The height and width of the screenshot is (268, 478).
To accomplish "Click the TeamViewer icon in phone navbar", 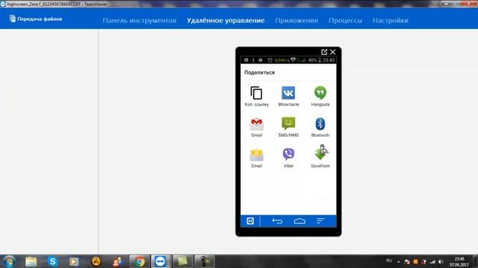I will click(250, 221).
